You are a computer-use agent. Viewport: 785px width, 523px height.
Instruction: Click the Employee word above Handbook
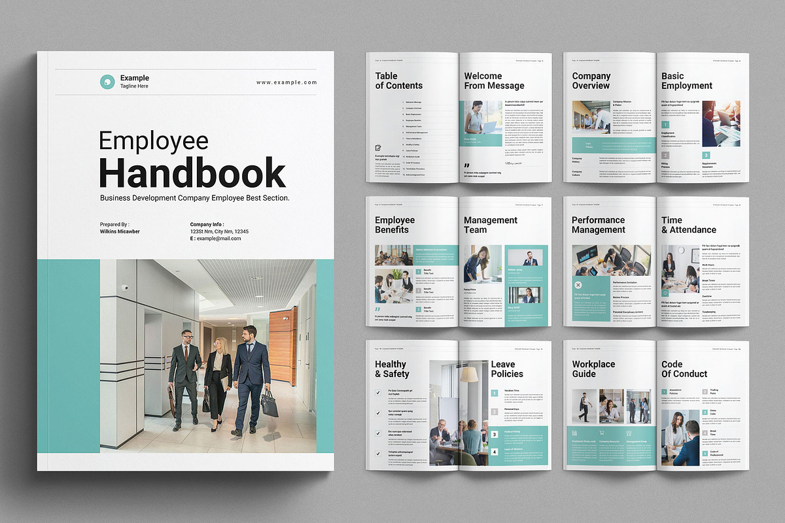coord(154,141)
